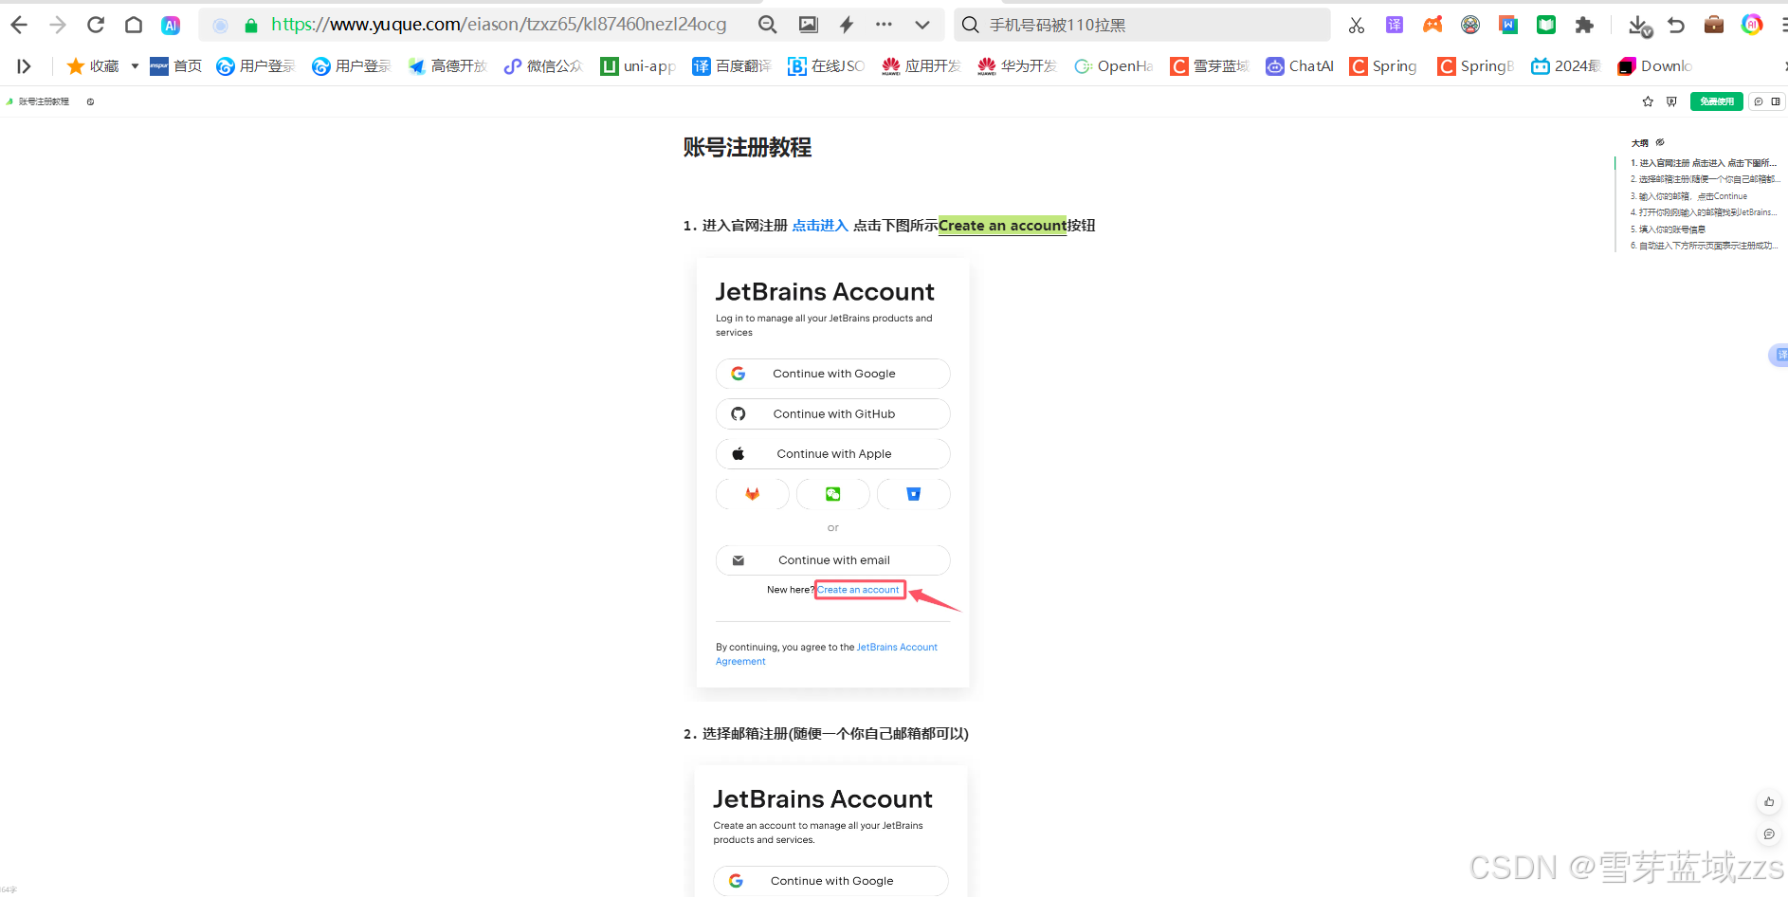
Task: Open the 应用开发 Huawei bookmark
Action: pos(921,65)
